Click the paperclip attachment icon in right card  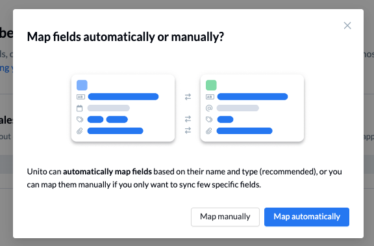coord(209,131)
